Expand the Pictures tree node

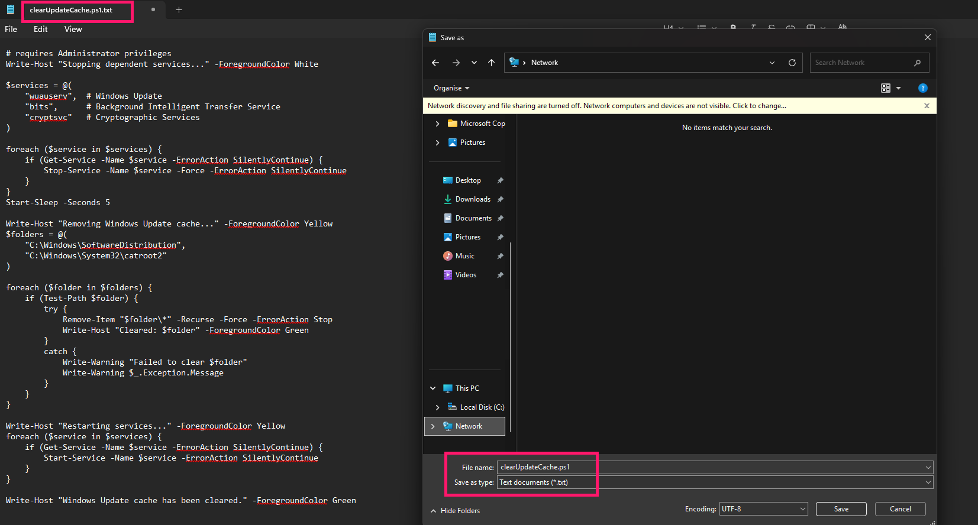437,142
